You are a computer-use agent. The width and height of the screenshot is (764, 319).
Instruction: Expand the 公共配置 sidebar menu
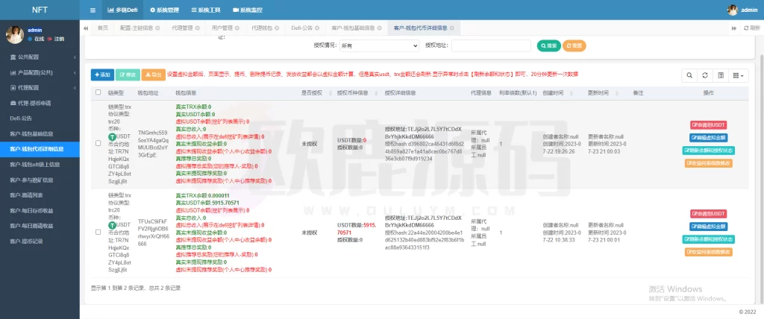coord(40,57)
